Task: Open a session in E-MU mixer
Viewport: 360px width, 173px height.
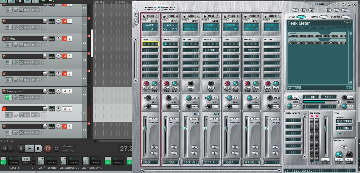Action: click(303, 10)
